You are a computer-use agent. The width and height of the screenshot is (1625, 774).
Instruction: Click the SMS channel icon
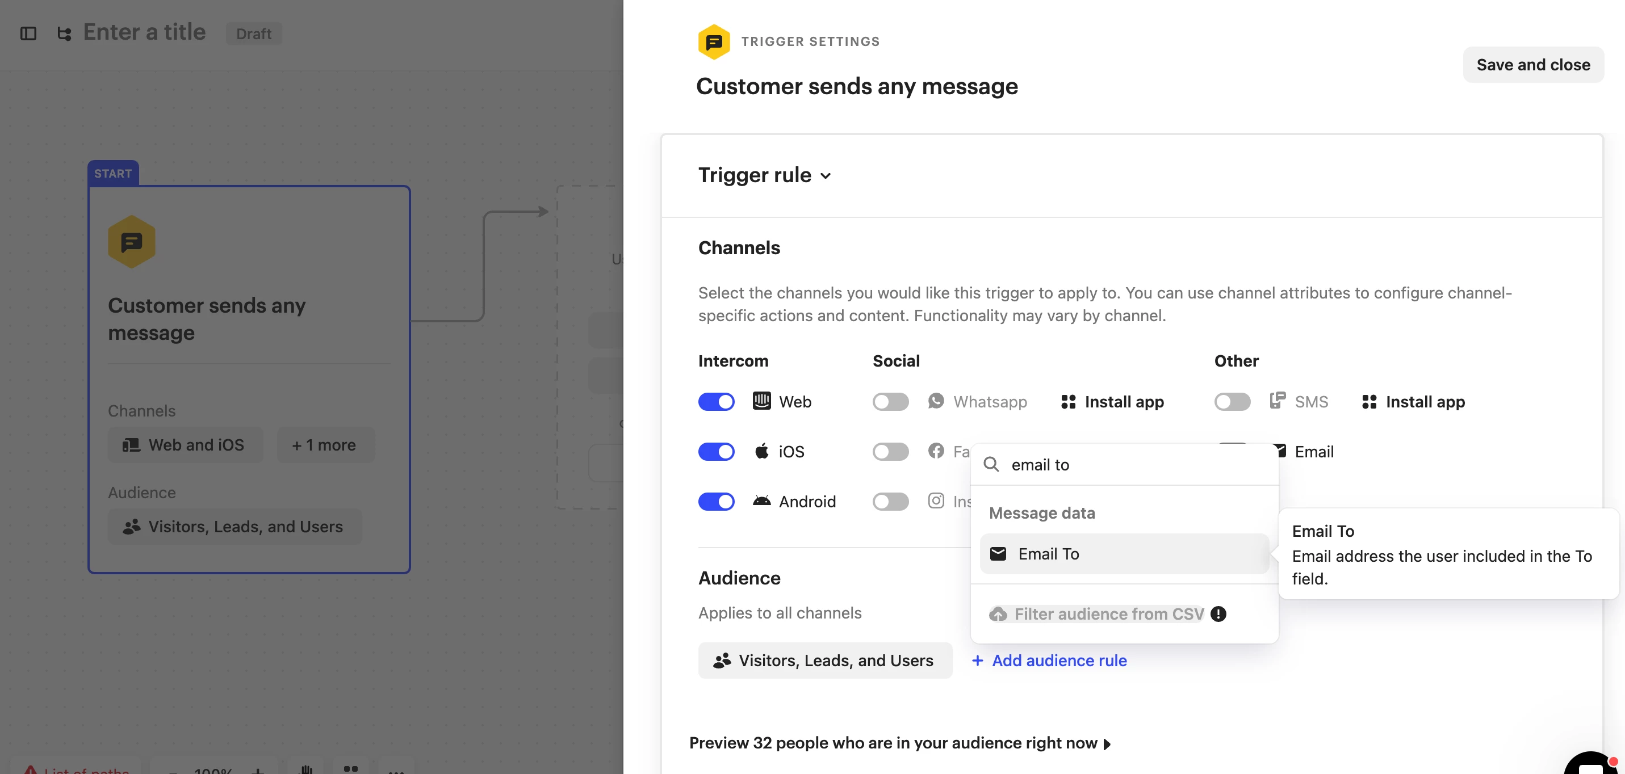point(1278,401)
